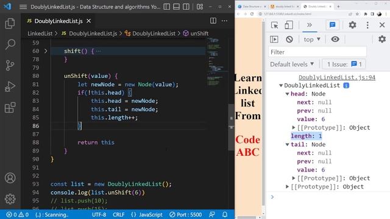
Task: Click the console Filter input
Action: 317,52
